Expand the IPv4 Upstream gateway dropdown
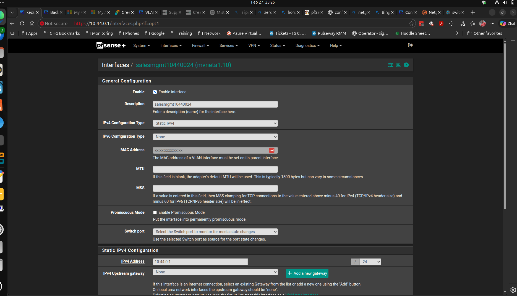This screenshot has width=517, height=296. pyautogui.click(x=215, y=272)
